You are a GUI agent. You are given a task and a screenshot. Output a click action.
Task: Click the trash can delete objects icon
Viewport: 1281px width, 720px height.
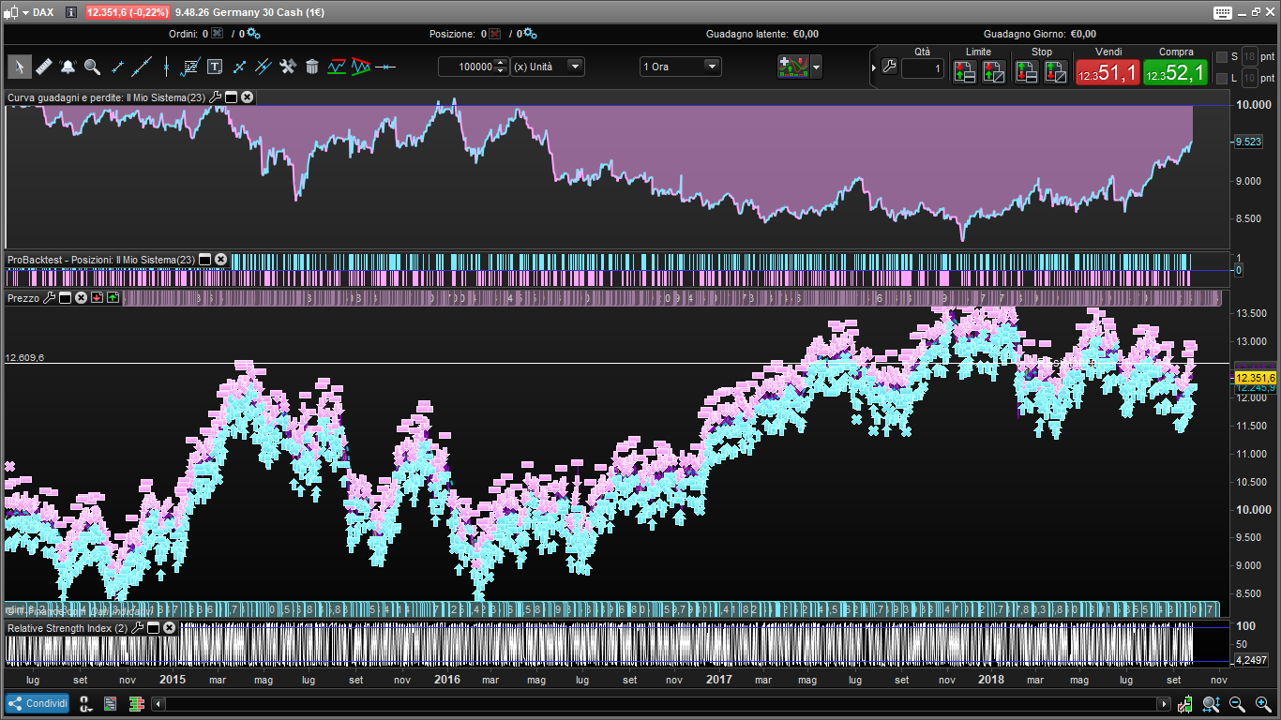pos(312,67)
